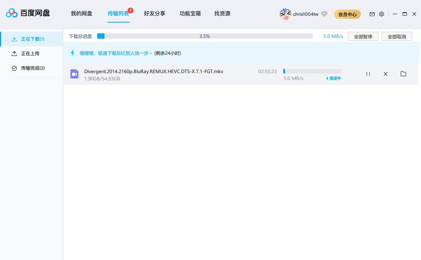Open the 好友分享 tab
Image resolution: width=421 pixels, height=260 pixels.
click(x=154, y=13)
